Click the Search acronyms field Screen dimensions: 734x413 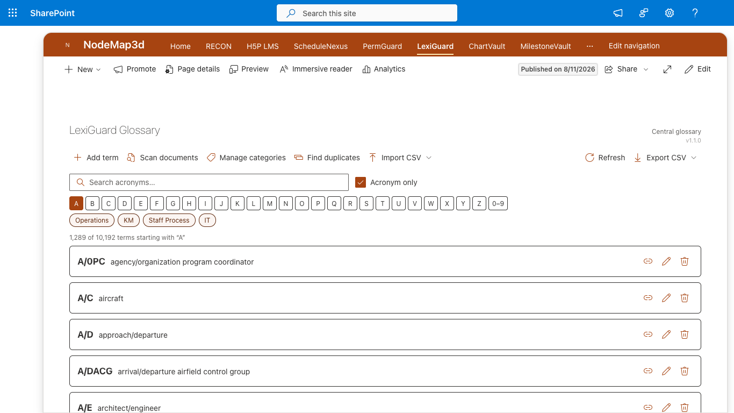(209, 182)
